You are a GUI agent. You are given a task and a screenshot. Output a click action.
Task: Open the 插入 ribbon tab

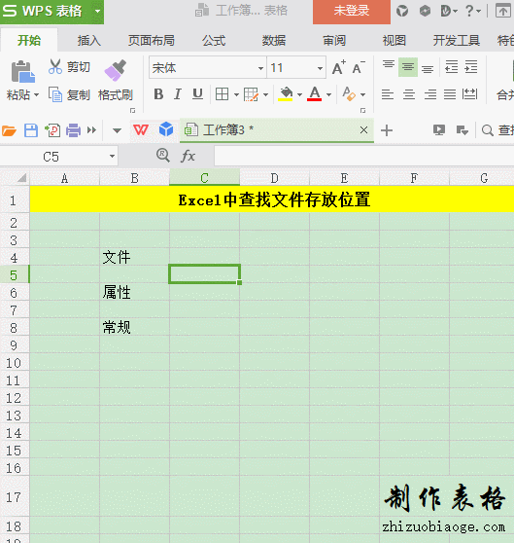tap(88, 41)
